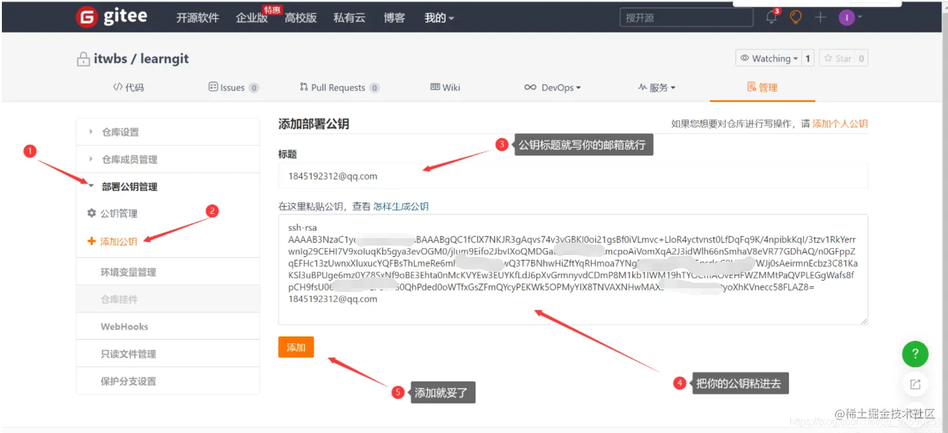Go to 企业版 in top navigation
This screenshot has height=433, width=948.
[251, 18]
